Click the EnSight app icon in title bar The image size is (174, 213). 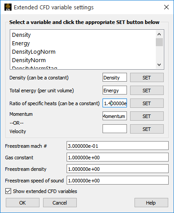tap(8, 7)
